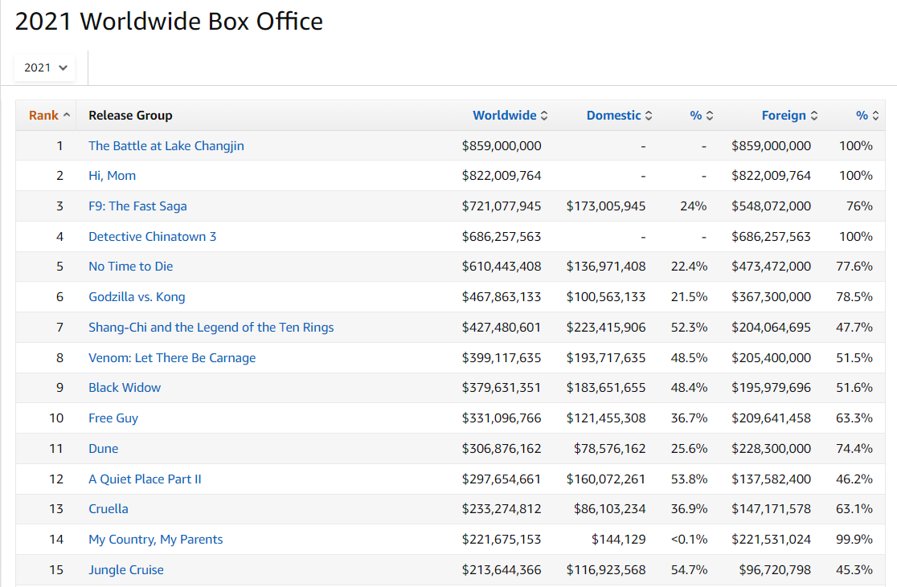Click the Release Group column header
The width and height of the screenshot is (897, 587).
point(130,116)
